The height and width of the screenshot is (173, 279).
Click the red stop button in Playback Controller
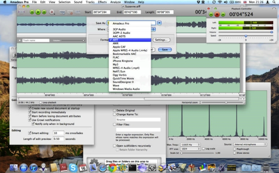tap(217, 14)
